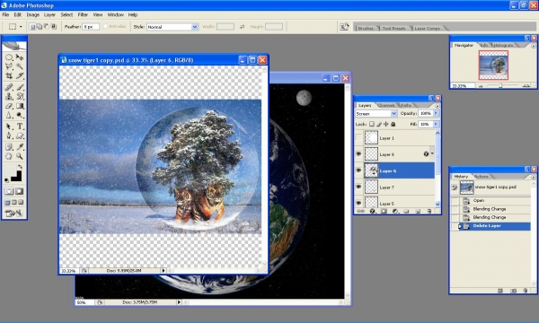Open the Fill slider arrow

click(x=436, y=124)
